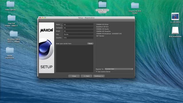The height and width of the screenshot is (103, 183).
Task: Click the CINEMA 4D Studio entry
Action: [x=102, y=29]
